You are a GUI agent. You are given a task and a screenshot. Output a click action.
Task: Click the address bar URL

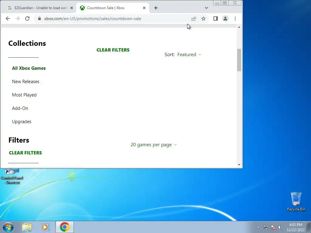point(93,19)
